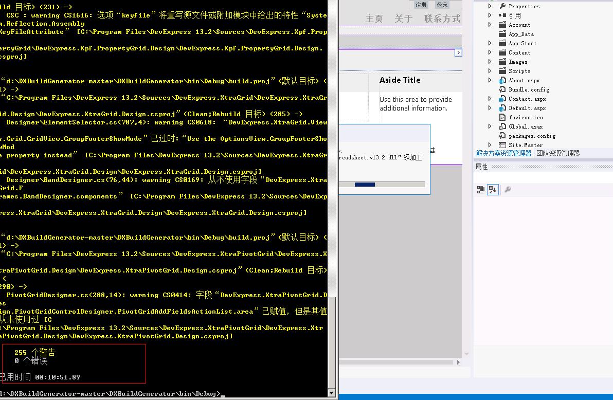This screenshot has width=613, height=400.
Task: Sort properties alphabetically
Action: (x=493, y=190)
